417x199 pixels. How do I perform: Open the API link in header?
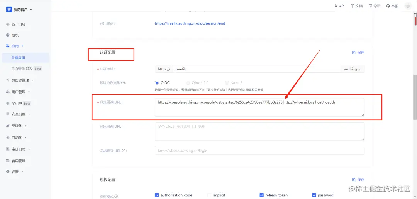pos(342,6)
